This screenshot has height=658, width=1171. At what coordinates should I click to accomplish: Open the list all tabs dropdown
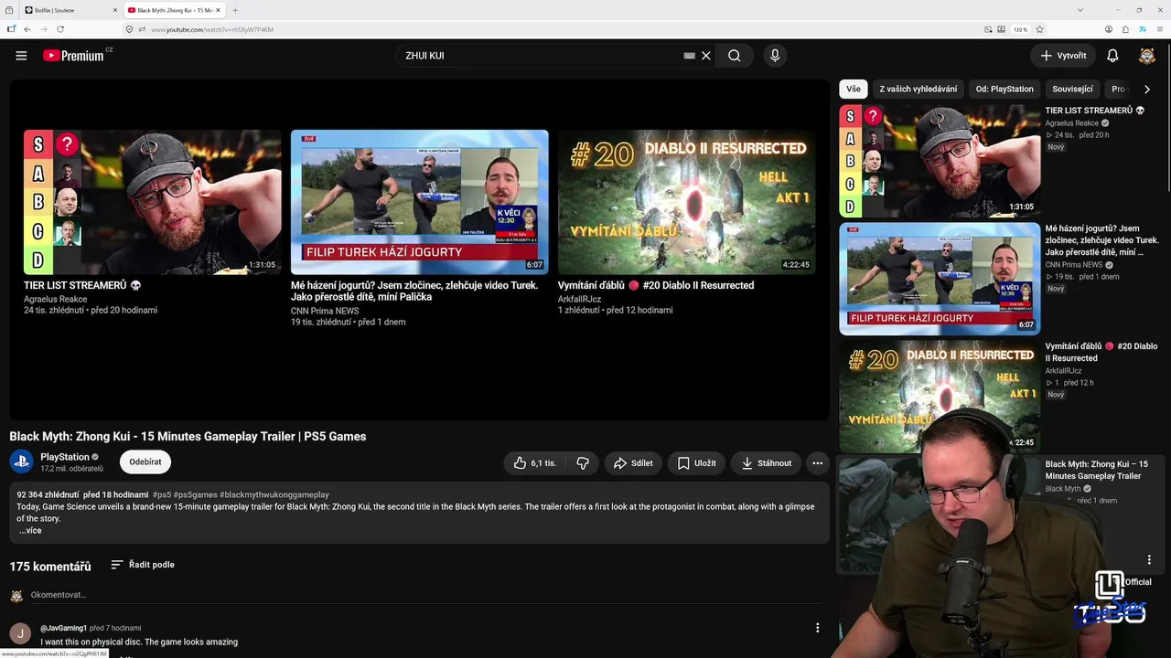coord(1080,10)
